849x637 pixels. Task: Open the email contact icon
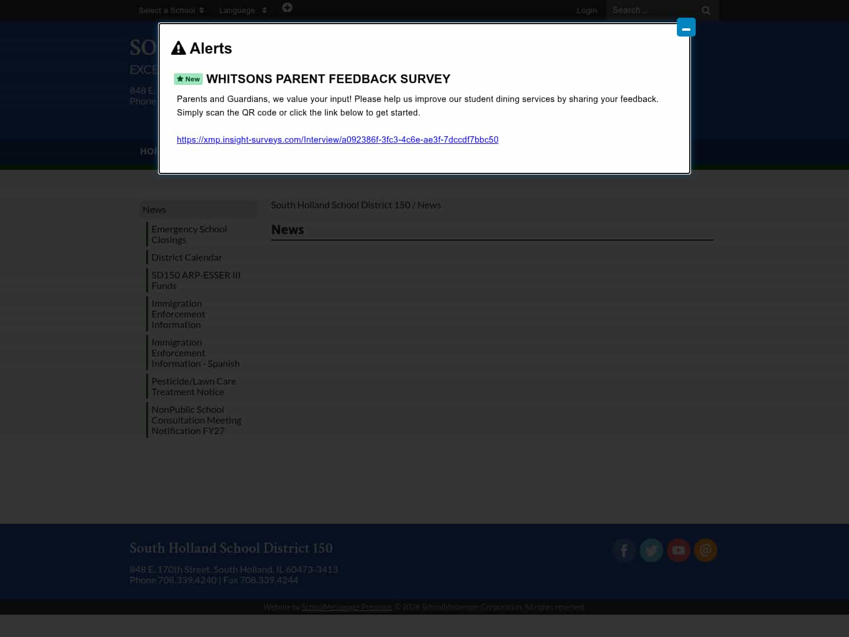[705, 550]
